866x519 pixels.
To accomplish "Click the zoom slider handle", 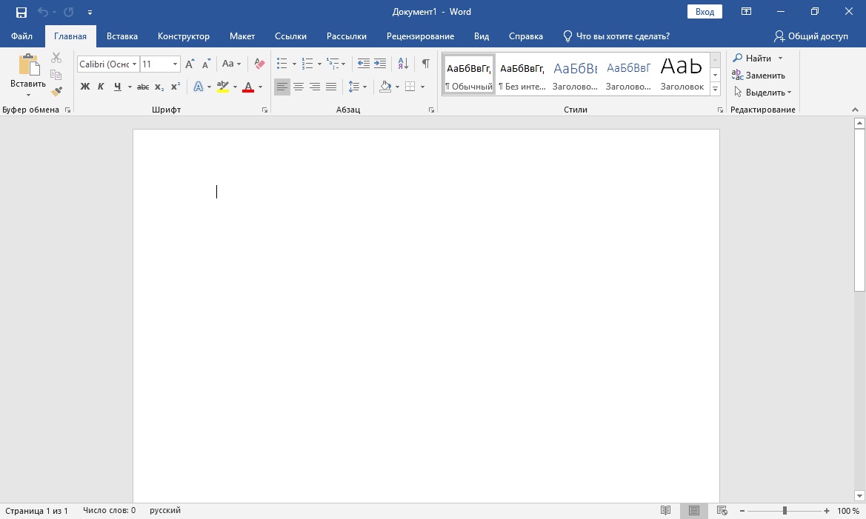I will [x=785, y=511].
